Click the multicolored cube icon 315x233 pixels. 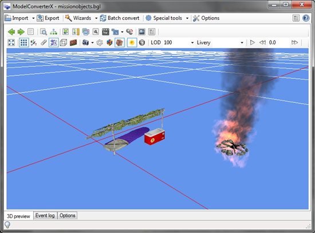pos(109,42)
